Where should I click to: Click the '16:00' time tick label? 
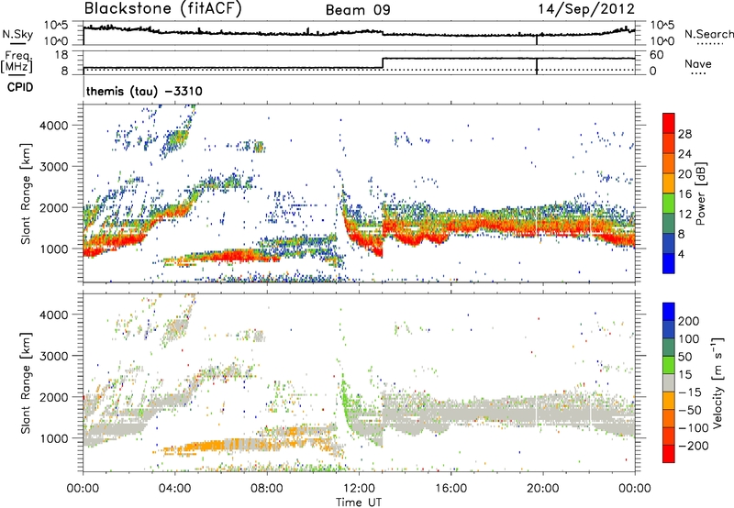(x=450, y=489)
